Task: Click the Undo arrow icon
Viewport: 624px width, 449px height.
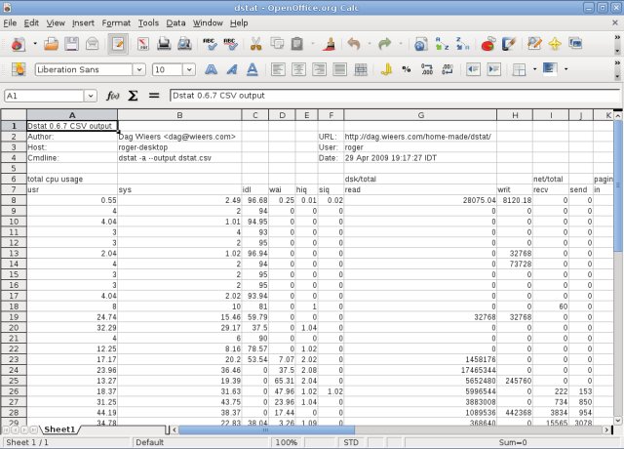Action: (x=353, y=44)
